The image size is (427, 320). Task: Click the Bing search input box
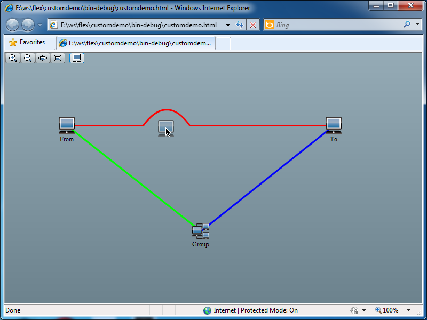(338, 25)
